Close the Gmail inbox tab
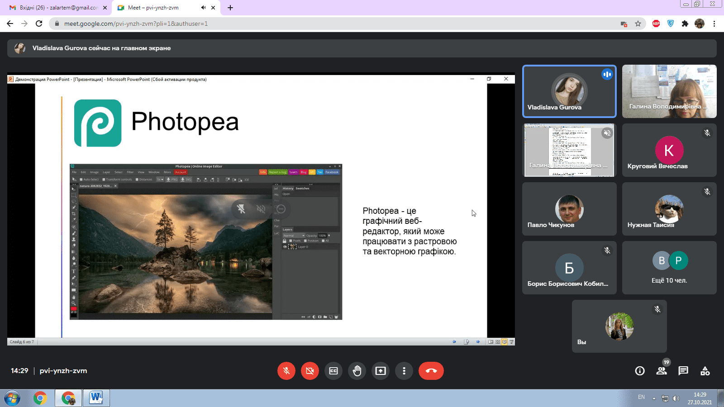This screenshot has height=407, width=724. click(x=105, y=8)
